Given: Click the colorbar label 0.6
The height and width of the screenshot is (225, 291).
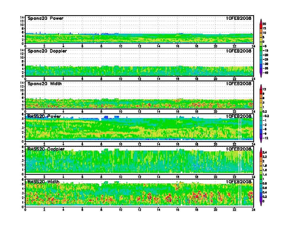Looking at the screenshot, I should click(265, 188).
